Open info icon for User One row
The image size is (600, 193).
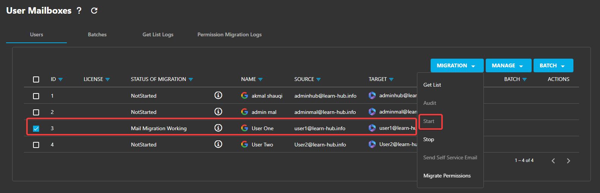(x=218, y=128)
